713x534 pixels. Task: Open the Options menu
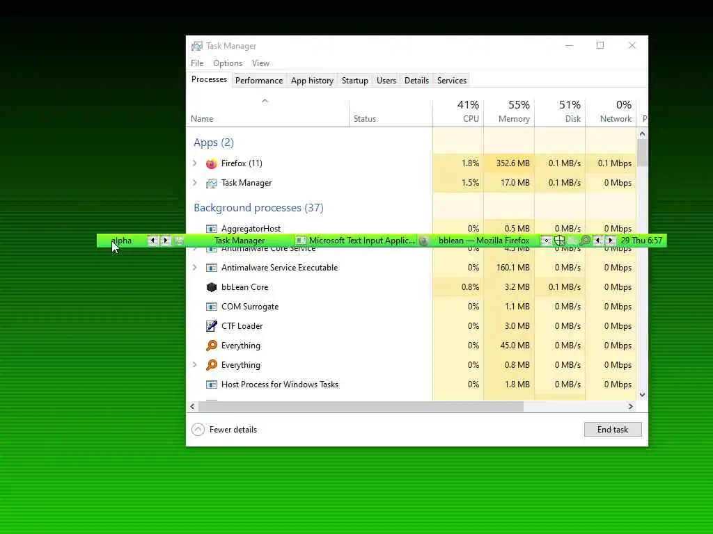point(228,63)
